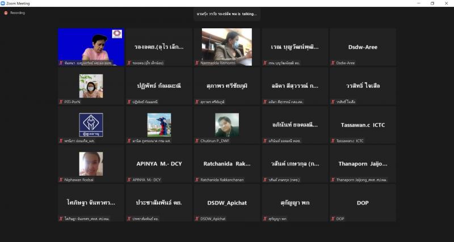Click the small 'Nantnadda Ritmontri' name label
The image size is (454, 242).
click(x=218, y=63)
